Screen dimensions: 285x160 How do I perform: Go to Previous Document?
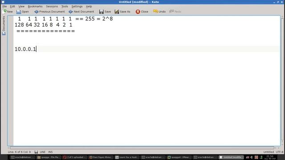[49, 12]
